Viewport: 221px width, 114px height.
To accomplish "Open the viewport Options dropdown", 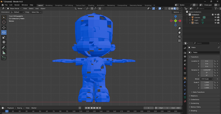I will tap(177, 12).
